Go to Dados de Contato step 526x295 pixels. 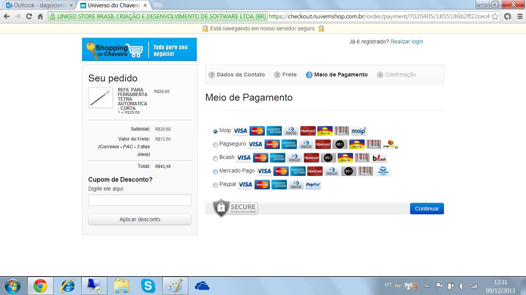[x=237, y=75]
